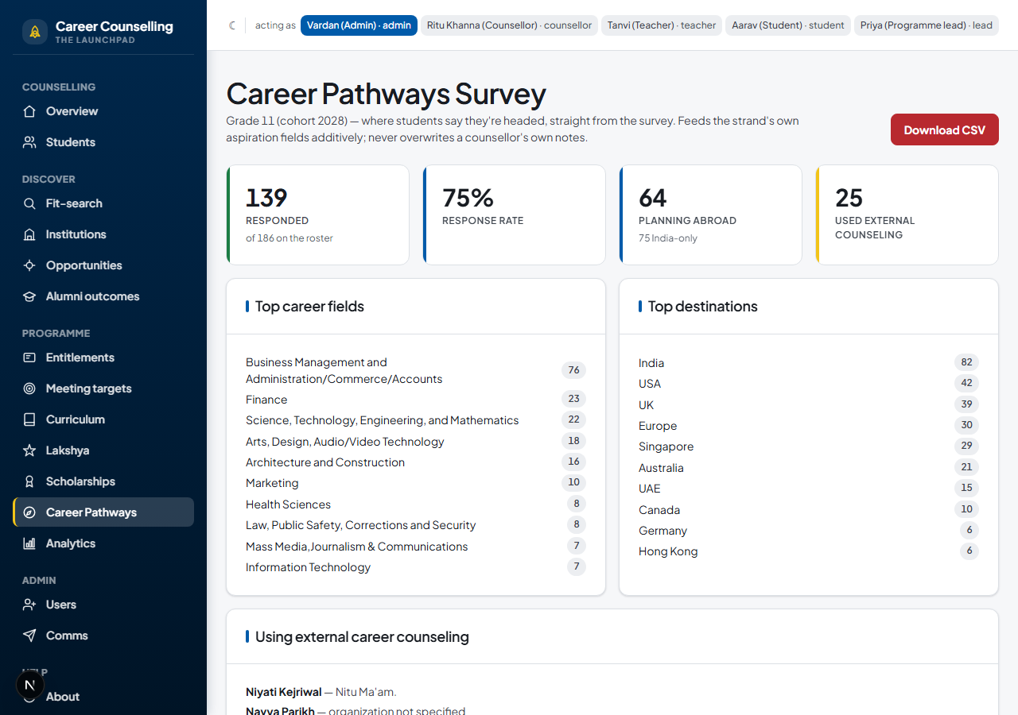
Task: Click Germany destination row
Action: (x=809, y=531)
